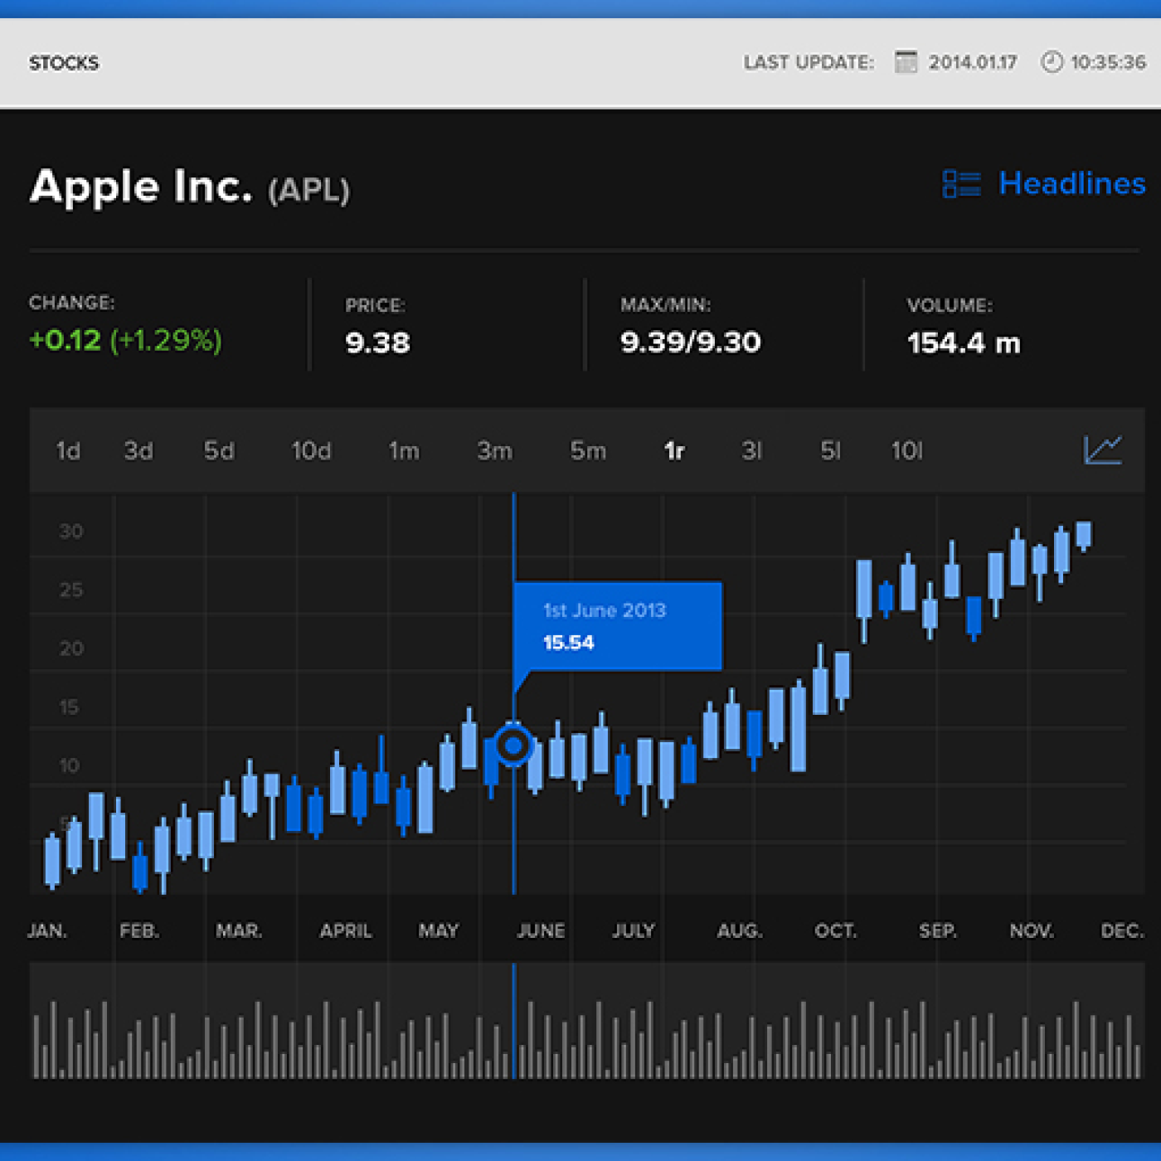Click the MAX/MIN: label
The width and height of the screenshot is (1161, 1161).
(x=666, y=305)
